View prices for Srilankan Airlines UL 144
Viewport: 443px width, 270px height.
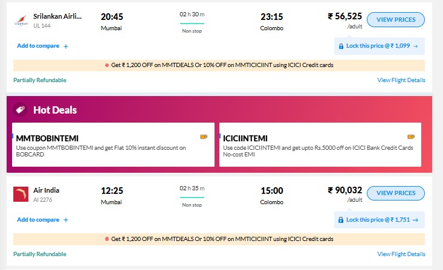(x=396, y=20)
